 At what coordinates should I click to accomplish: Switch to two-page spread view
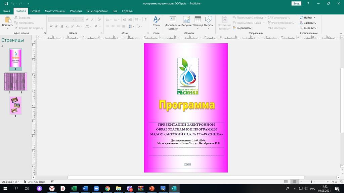pos(295,182)
